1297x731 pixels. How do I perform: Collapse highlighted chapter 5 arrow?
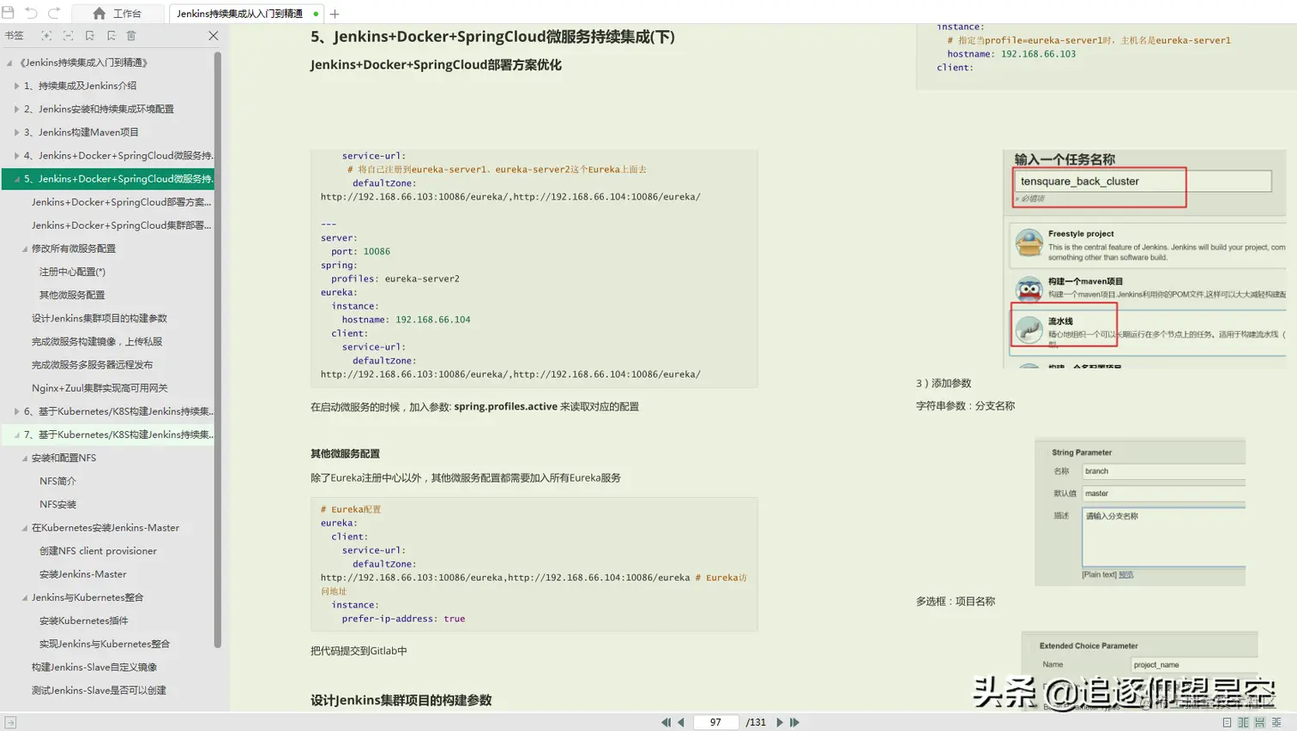pyautogui.click(x=16, y=179)
